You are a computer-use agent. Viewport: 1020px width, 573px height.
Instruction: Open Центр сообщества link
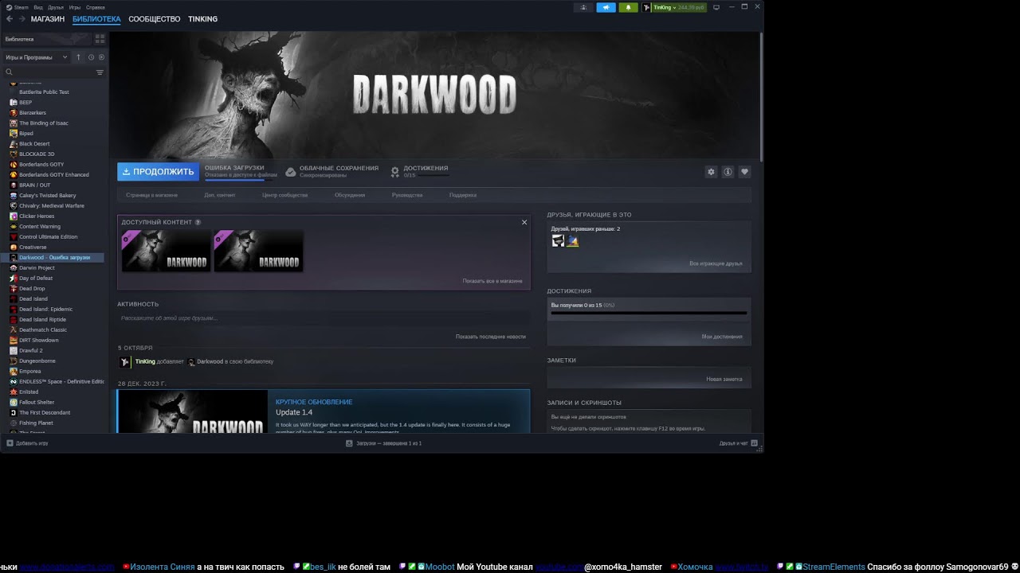coord(284,195)
